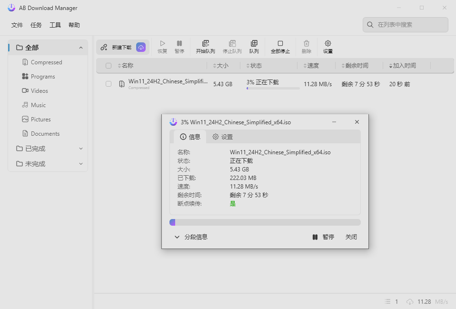
Task: Click the task count list icon in status bar
Action: pos(387,301)
